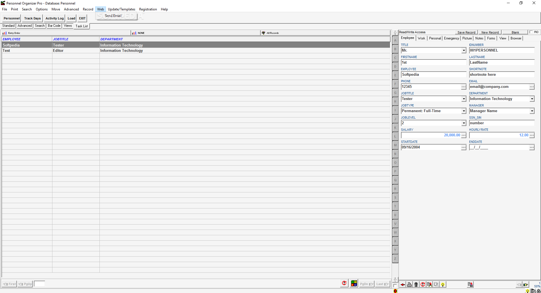The image size is (541, 293).
Task: Click page number box beside PgUp
Action: pos(39,284)
